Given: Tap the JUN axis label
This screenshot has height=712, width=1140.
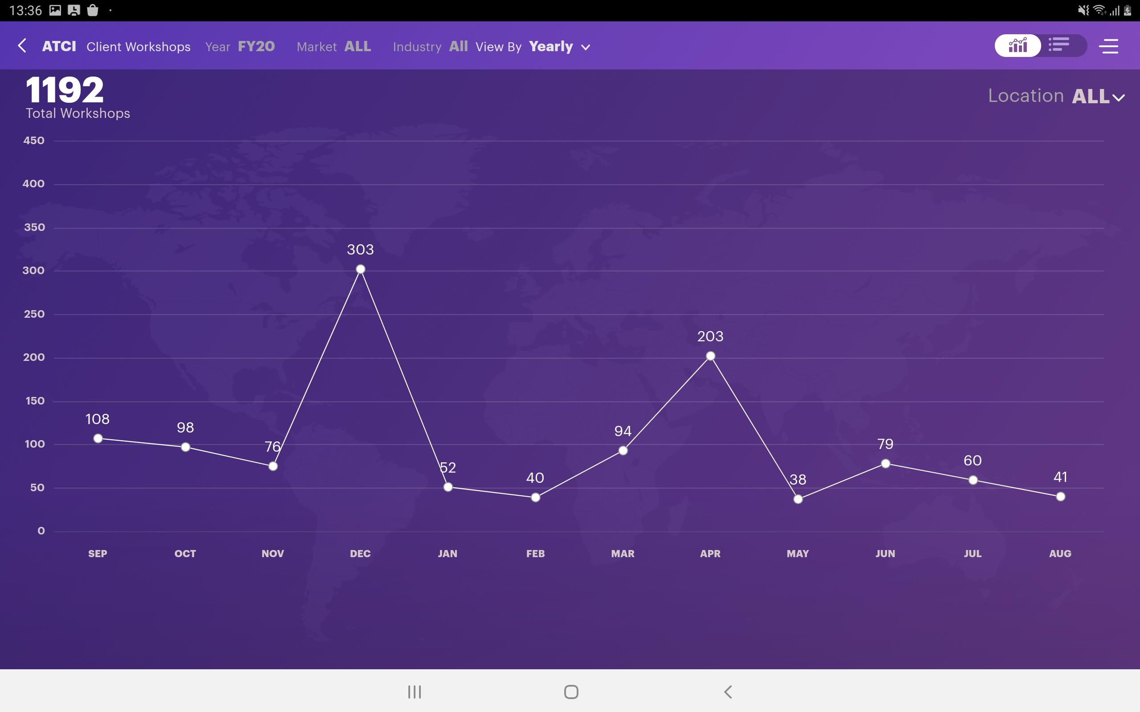Looking at the screenshot, I should coord(885,553).
